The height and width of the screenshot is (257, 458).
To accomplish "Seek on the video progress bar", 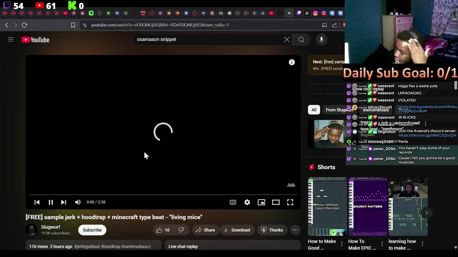I will click(163, 195).
